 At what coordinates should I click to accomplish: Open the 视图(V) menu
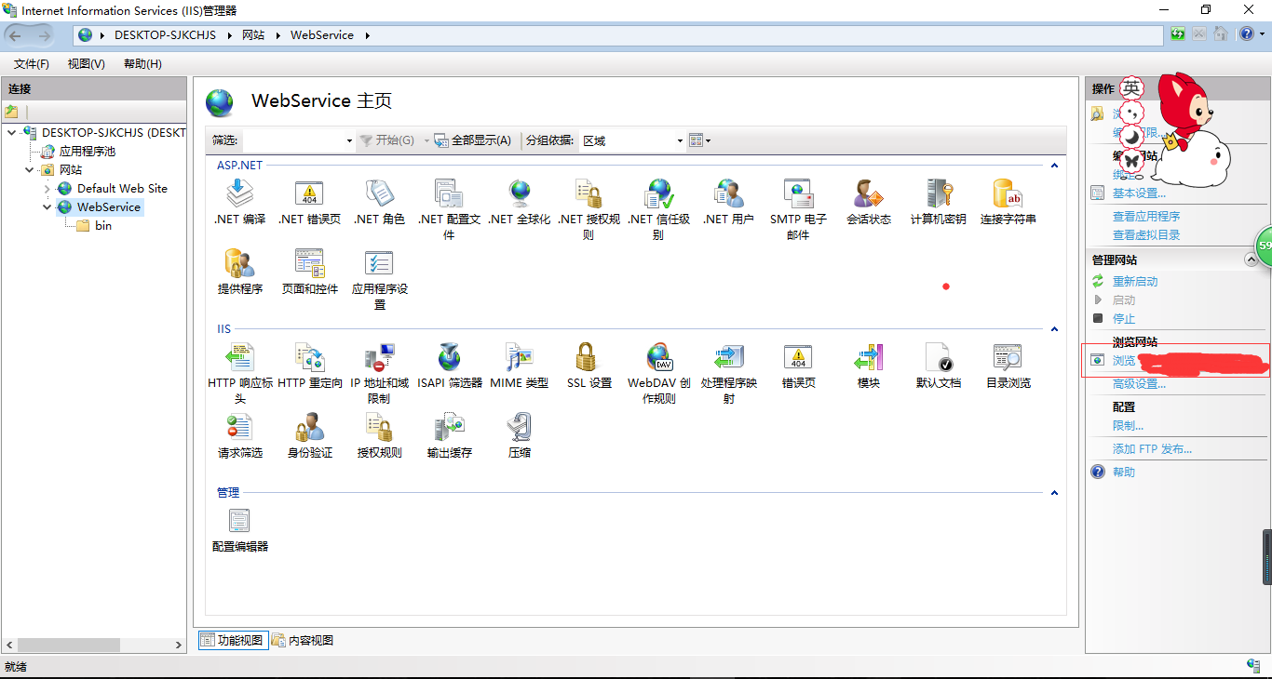pos(86,63)
